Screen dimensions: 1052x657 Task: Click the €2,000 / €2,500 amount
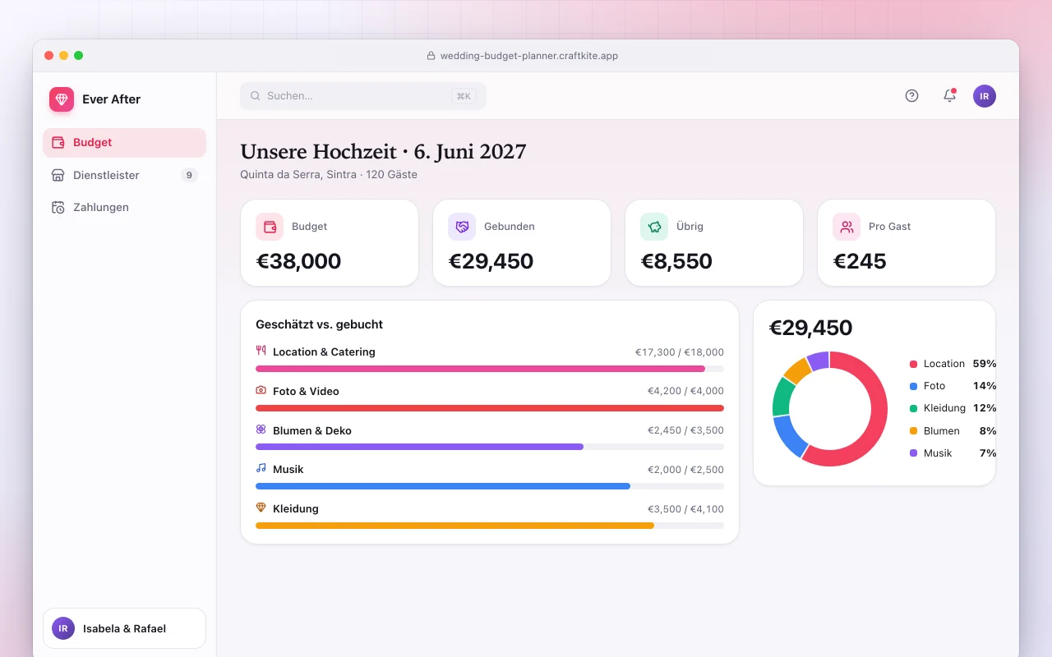click(x=685, y=469)
